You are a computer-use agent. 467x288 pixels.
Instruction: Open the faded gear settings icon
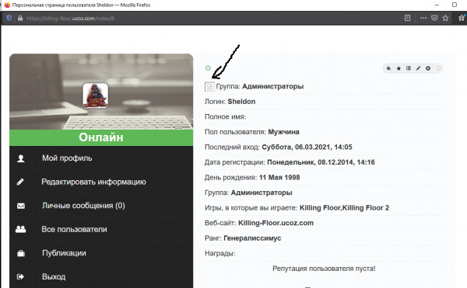(438, 68)
